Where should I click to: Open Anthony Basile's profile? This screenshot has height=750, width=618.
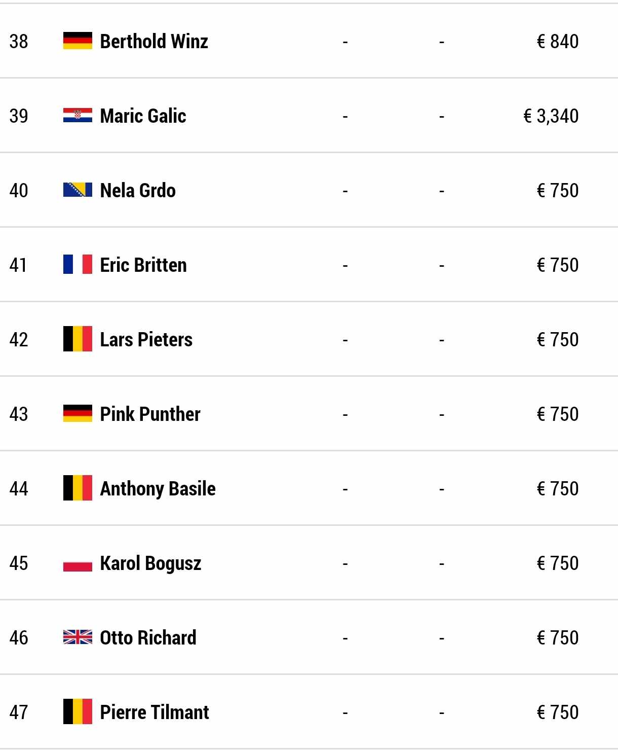pyautogui.click(x=158, y=489)
